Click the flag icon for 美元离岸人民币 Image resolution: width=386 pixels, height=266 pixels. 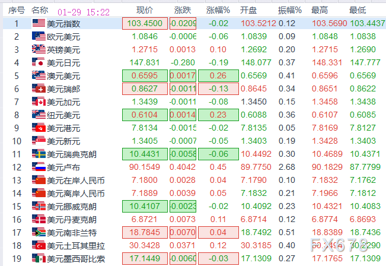click(x=39, y=193)
